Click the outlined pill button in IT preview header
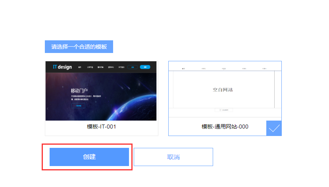 pyautogui.click(x=133, y=67)
